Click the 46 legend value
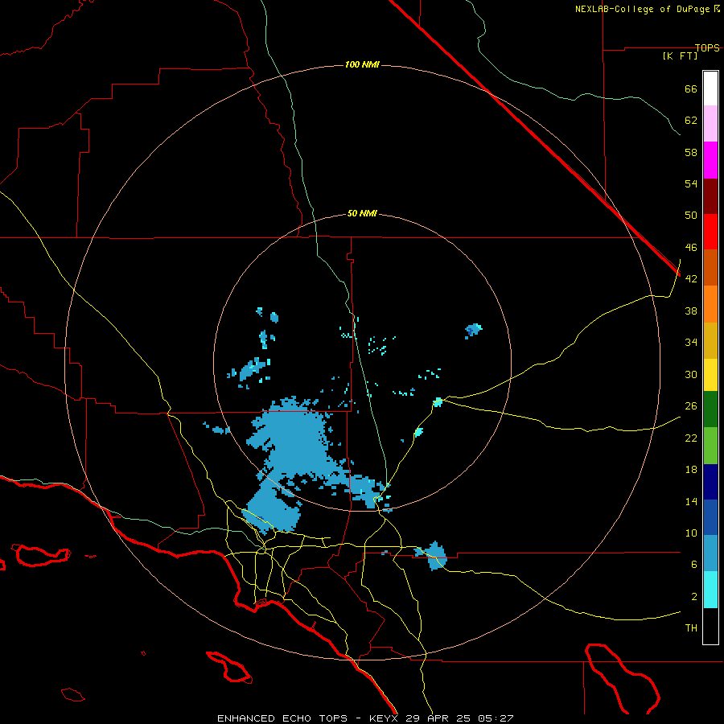The image size is (724, 724). coord(691,247)
